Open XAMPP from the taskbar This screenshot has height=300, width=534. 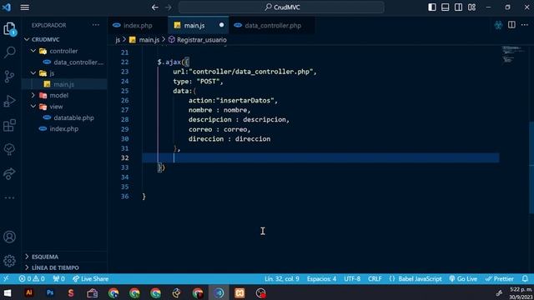[239, 292]
